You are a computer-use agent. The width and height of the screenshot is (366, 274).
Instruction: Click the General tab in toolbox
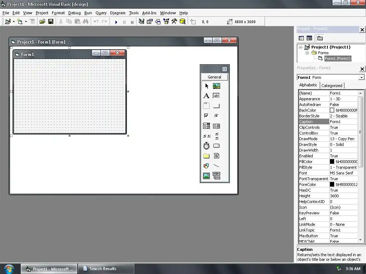214,77
